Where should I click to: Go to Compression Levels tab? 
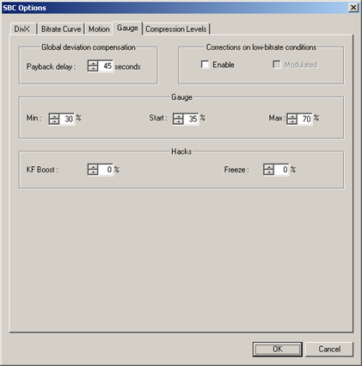176,29
